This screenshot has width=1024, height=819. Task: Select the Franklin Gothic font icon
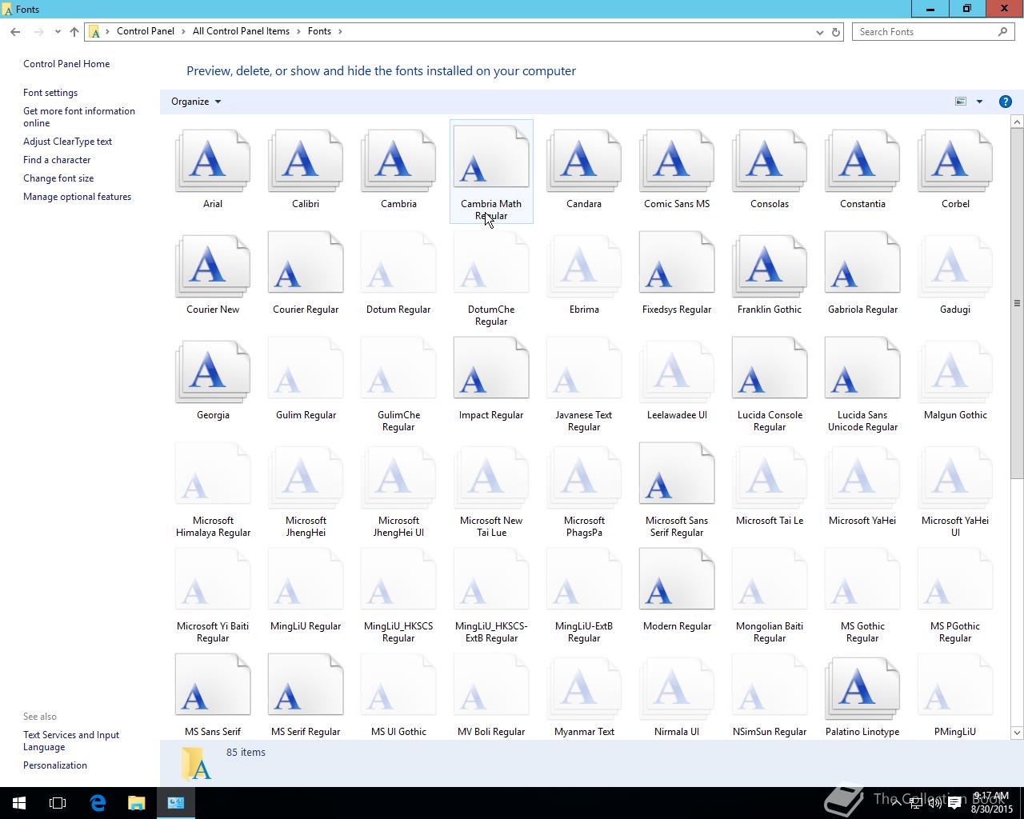point(770,268)
